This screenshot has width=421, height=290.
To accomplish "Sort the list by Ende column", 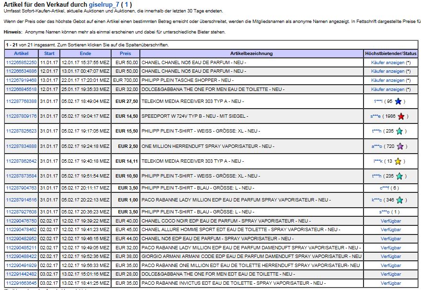I will tap(85, 54).
